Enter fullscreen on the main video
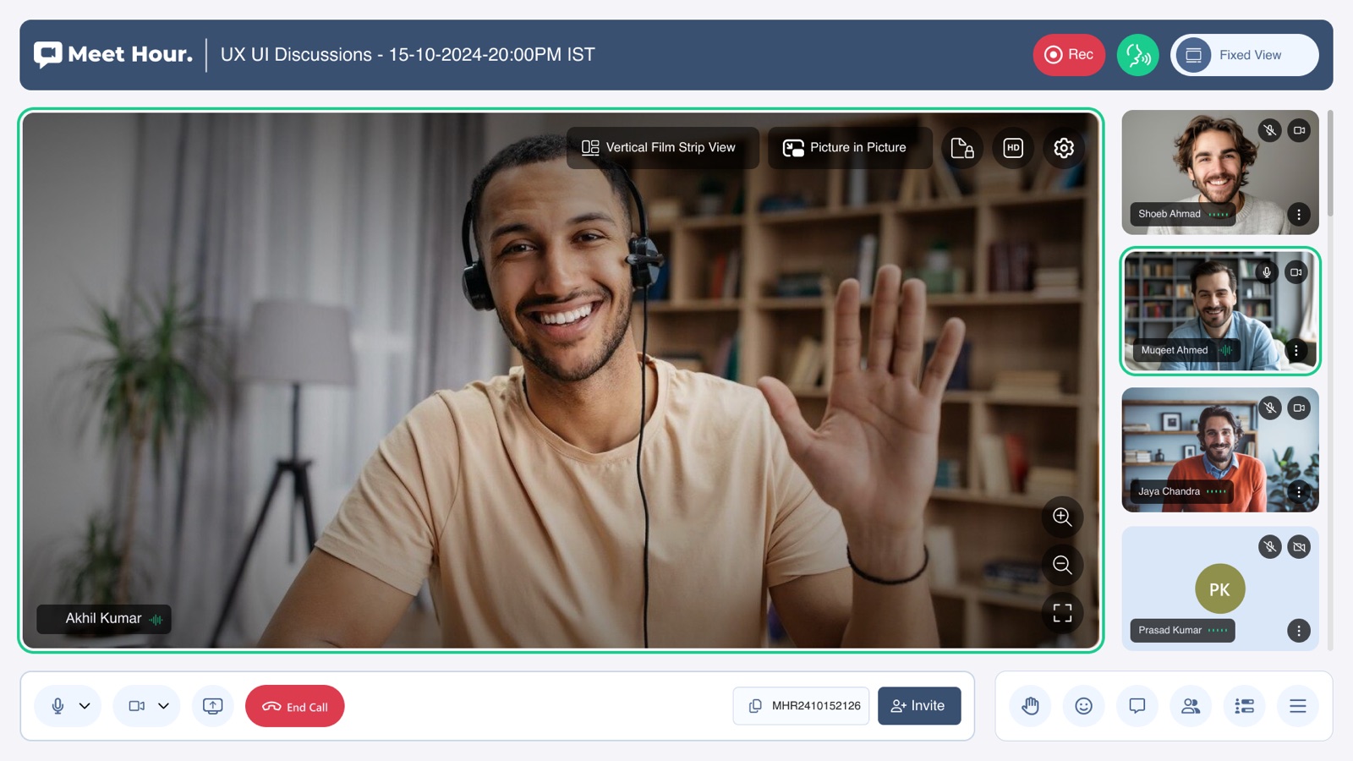The image size is (1353, 761). [1062, 612]
